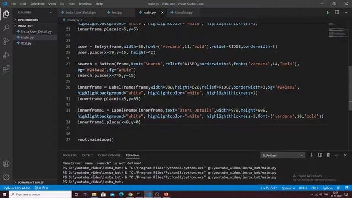Open Explorer panel ellipsis menu
The image size is (352, 198).
coord(51,12)
